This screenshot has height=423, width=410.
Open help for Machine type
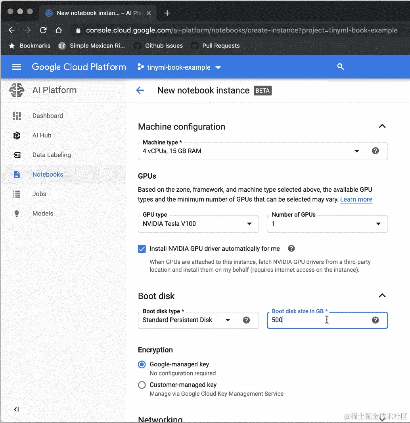pos(375,151)
